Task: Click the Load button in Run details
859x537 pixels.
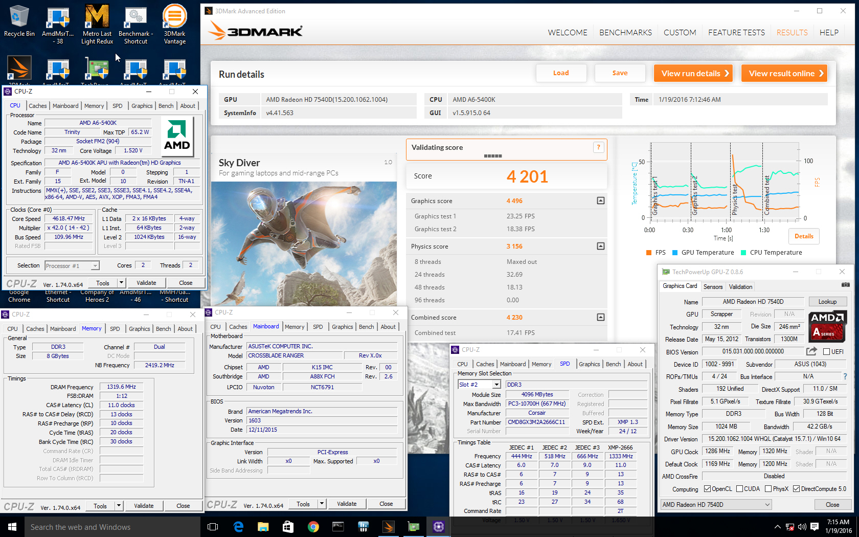Action: tap(561, 73)
